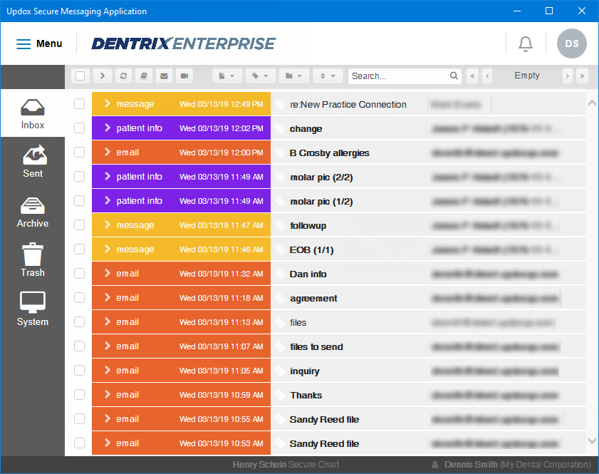Open the 'molar pic (1/2)' subject
Screen dimensions: 599x474
coord(321,202)
